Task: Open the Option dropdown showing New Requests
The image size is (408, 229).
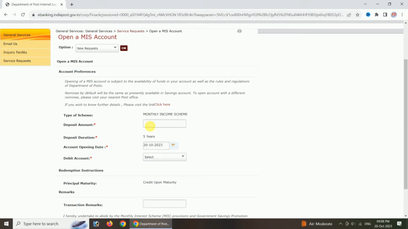Action: pyautogui.click(x=97, y=48)
